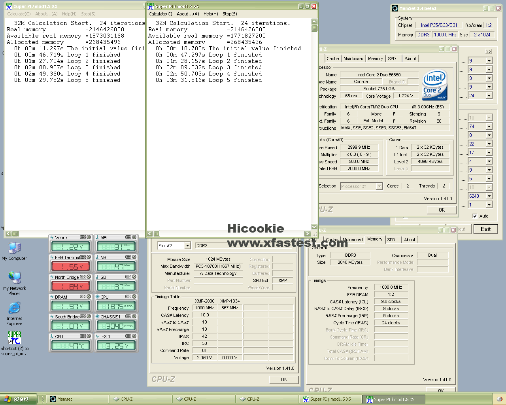Select the Internet Explorer desktop icon
The width and height of the screenshot is (506, 405).
pos(14,314)
